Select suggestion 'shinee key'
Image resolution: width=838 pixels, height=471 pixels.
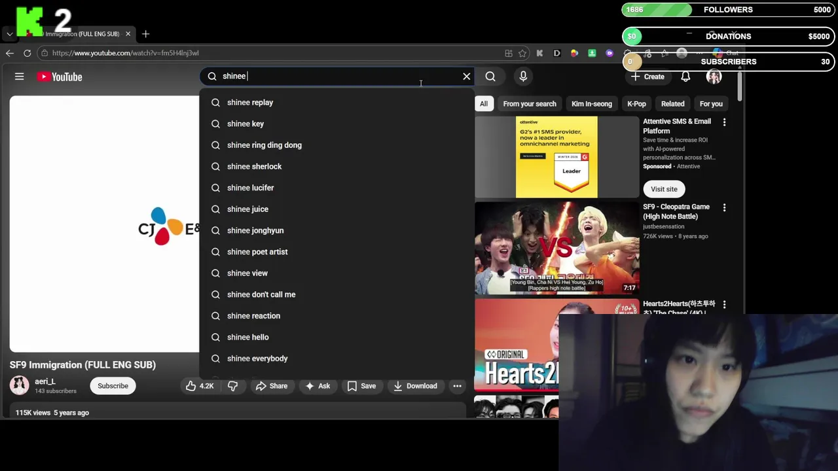coord(337,124)
